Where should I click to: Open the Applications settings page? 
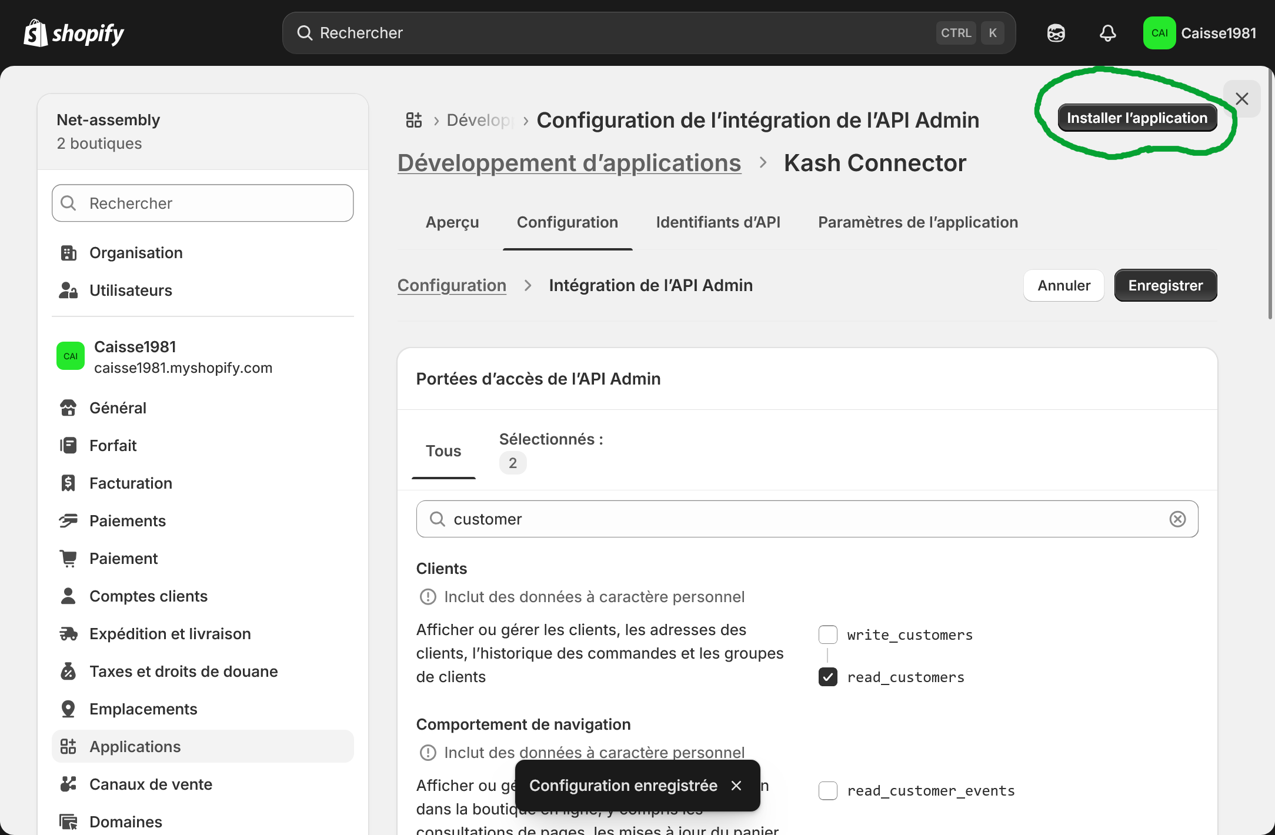(x=202, y=747)
